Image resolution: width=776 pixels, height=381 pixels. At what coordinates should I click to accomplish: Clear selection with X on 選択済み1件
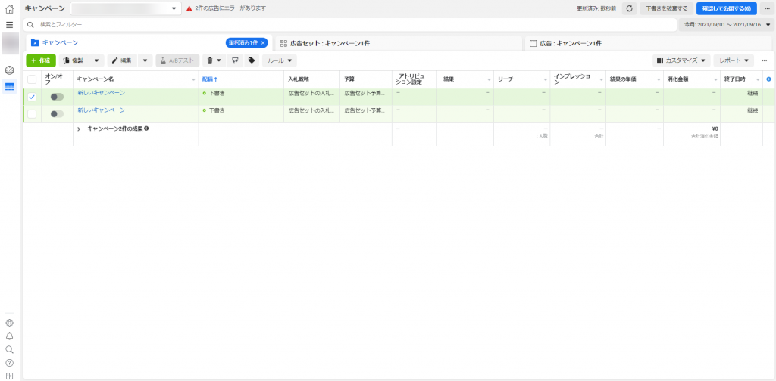pos(263,43)
